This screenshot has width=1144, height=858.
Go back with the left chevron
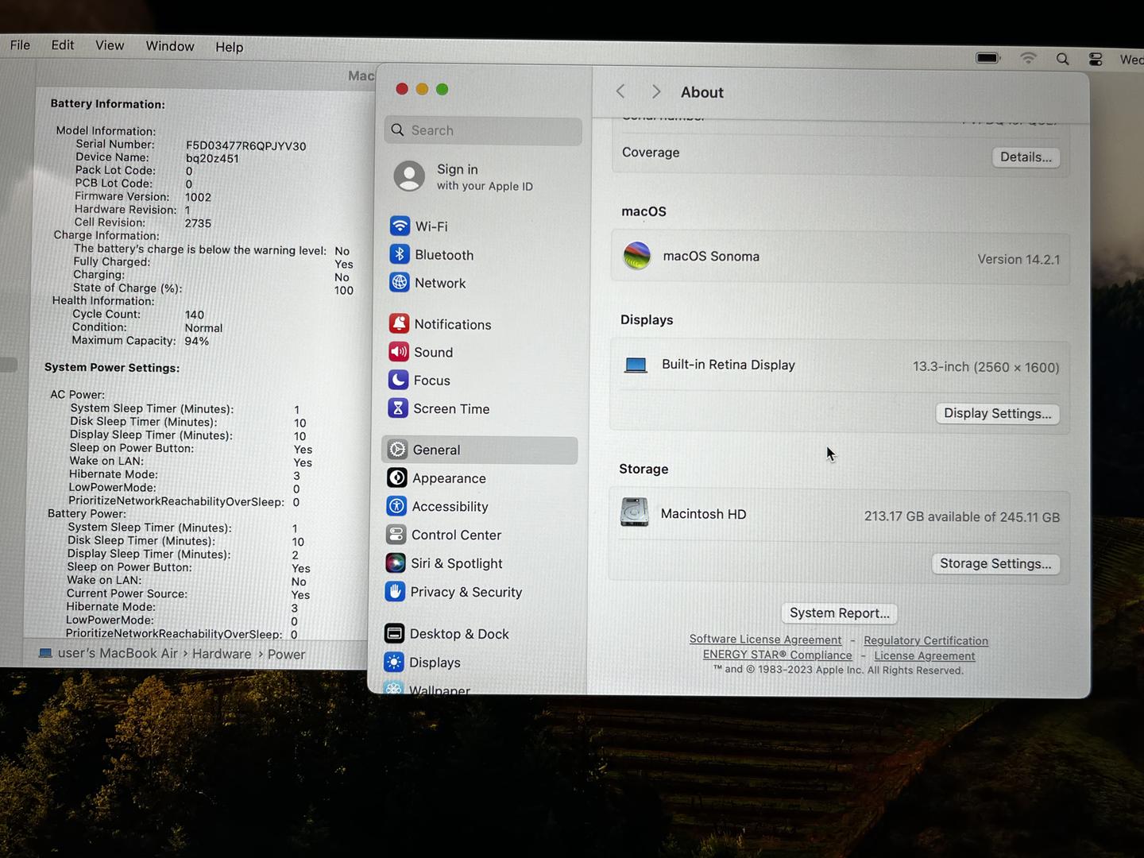[x=620, y=91]
